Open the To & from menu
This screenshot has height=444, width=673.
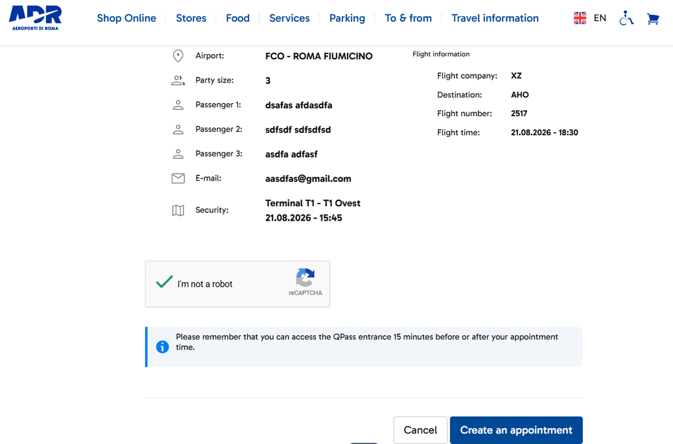pos(408,18)
